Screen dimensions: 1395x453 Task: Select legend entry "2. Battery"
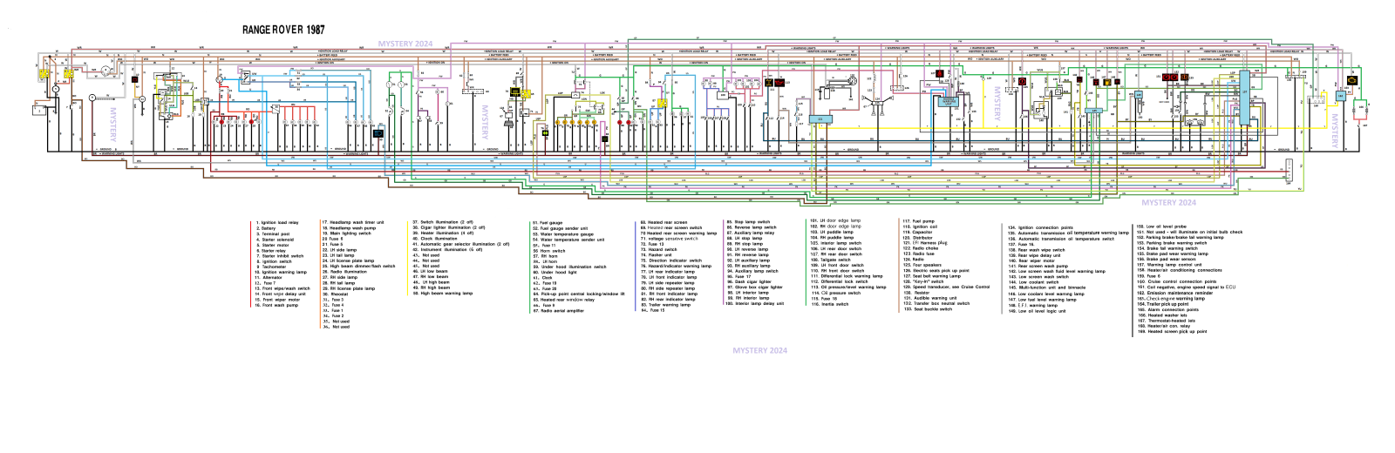(x=266, y=228)
